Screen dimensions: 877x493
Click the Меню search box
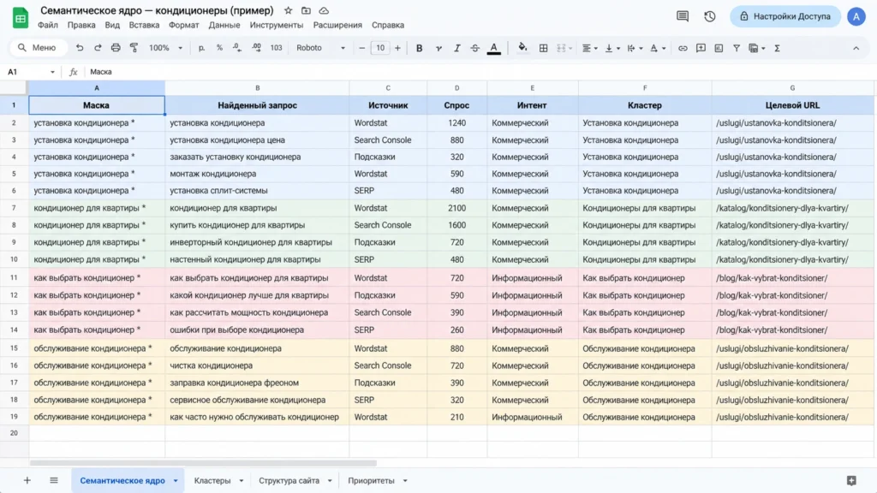coord(38,48)
